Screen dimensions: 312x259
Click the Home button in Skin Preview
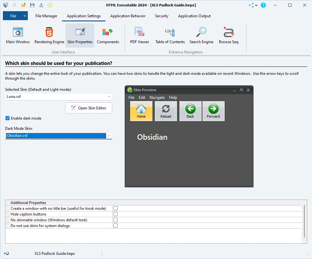(141, 111)
